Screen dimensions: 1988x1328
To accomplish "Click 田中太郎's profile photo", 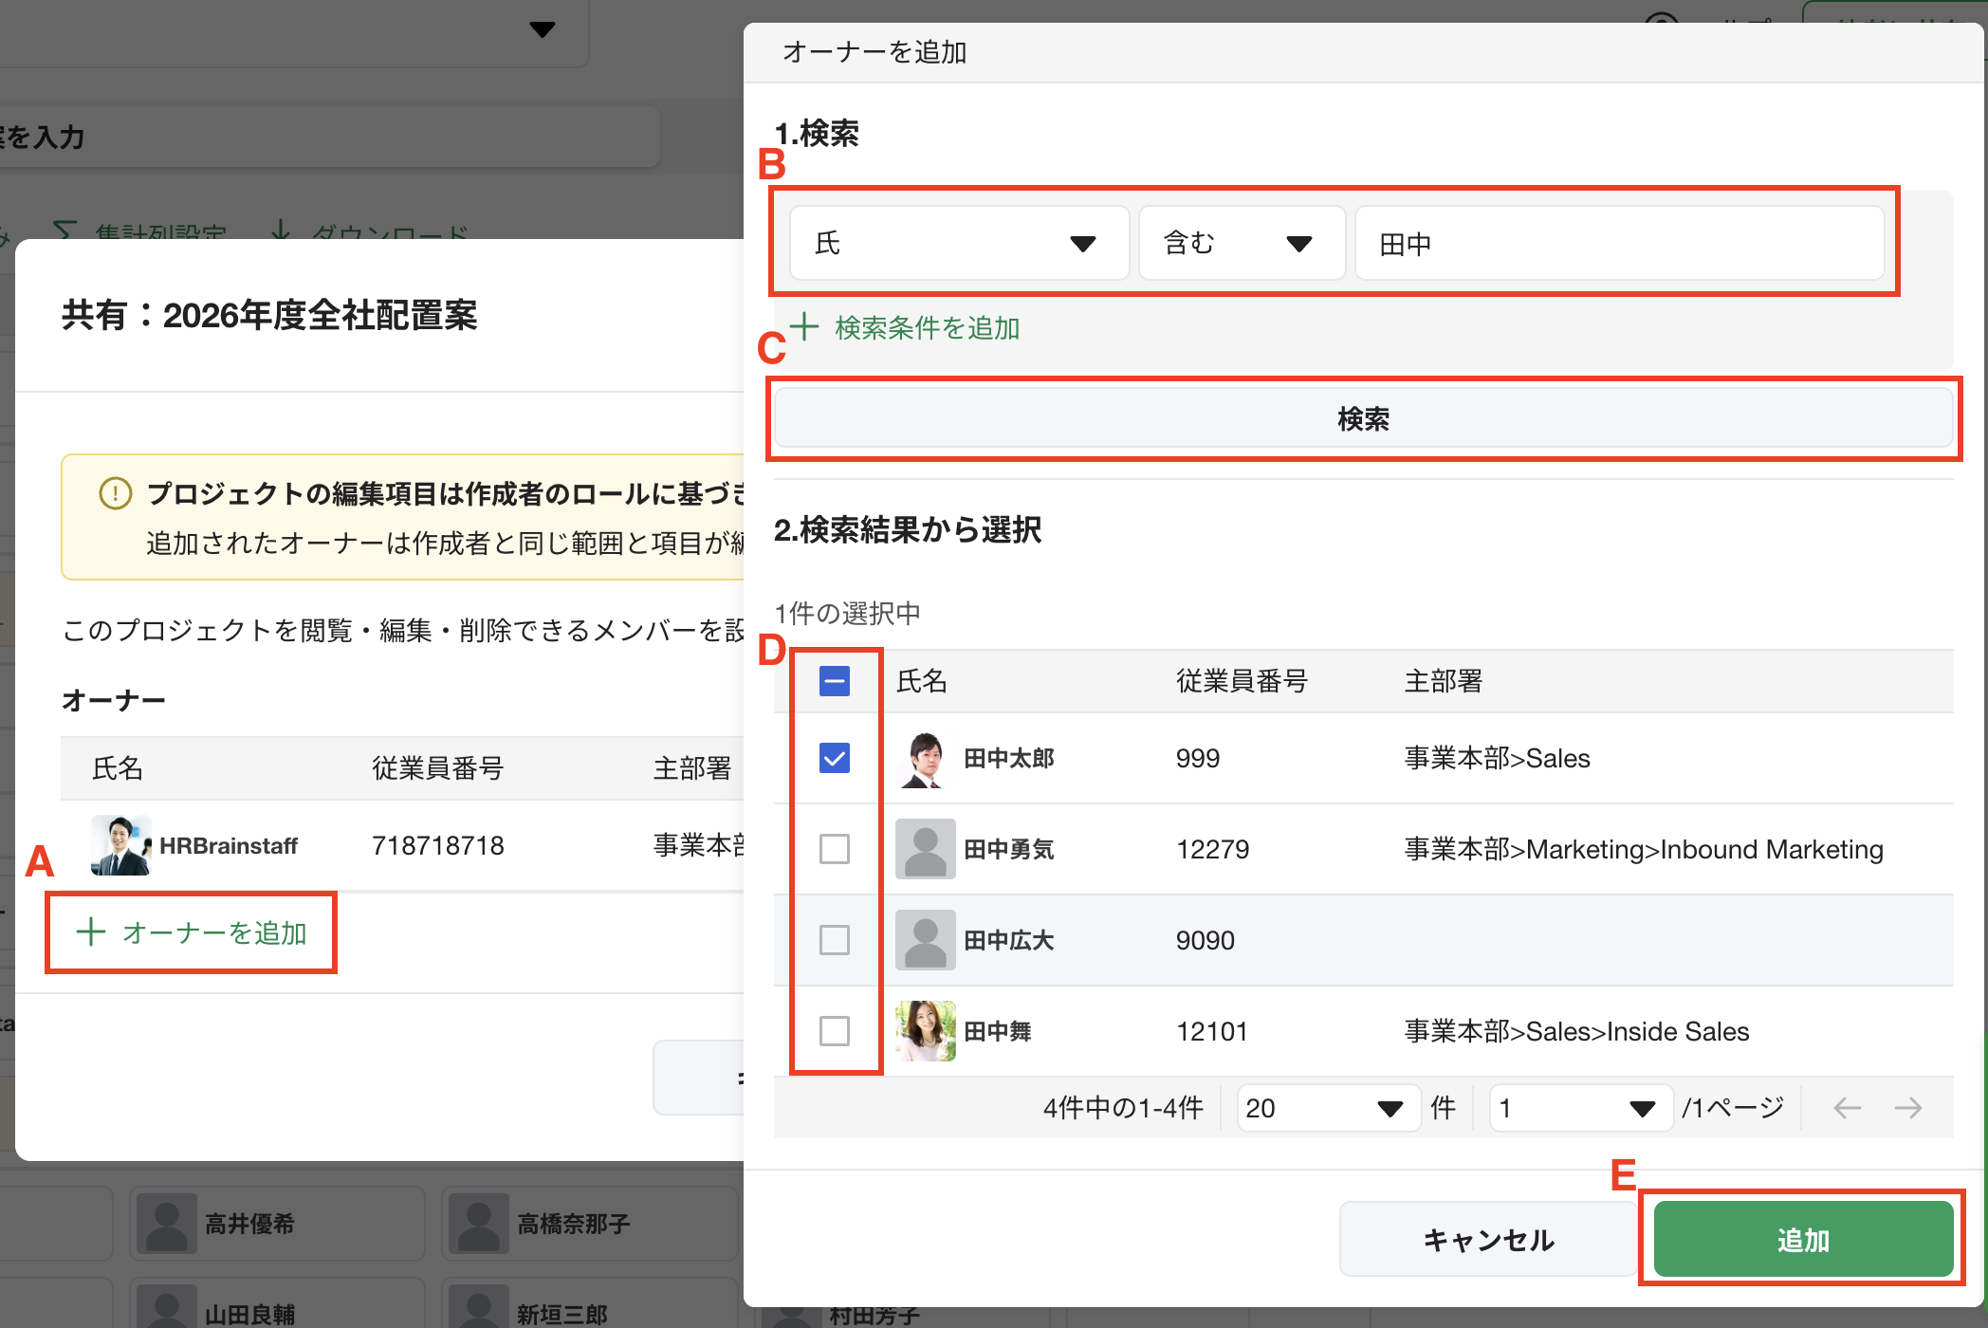I will tap(925, 759).
